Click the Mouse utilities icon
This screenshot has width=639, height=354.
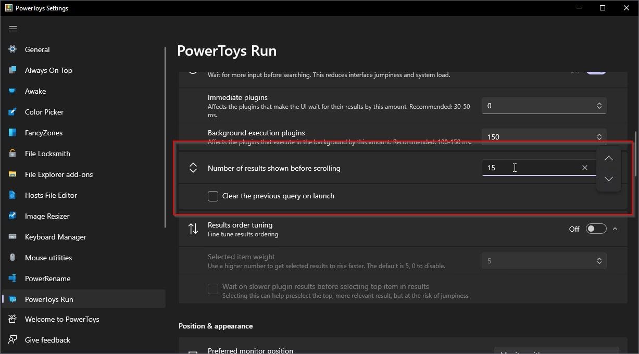point(12,258)
